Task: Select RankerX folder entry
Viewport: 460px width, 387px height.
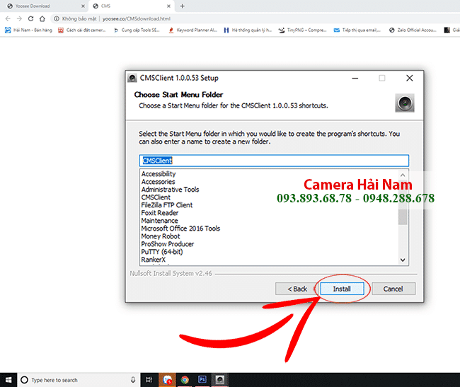Action: tap(154, 260)
